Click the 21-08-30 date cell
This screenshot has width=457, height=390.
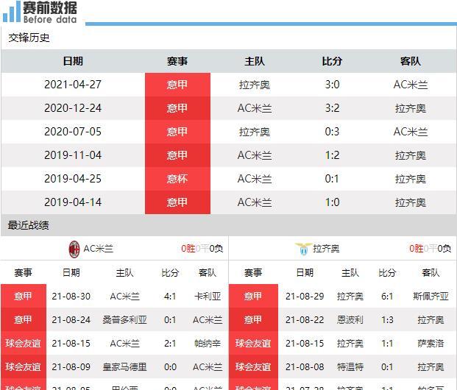coord(71,297)
